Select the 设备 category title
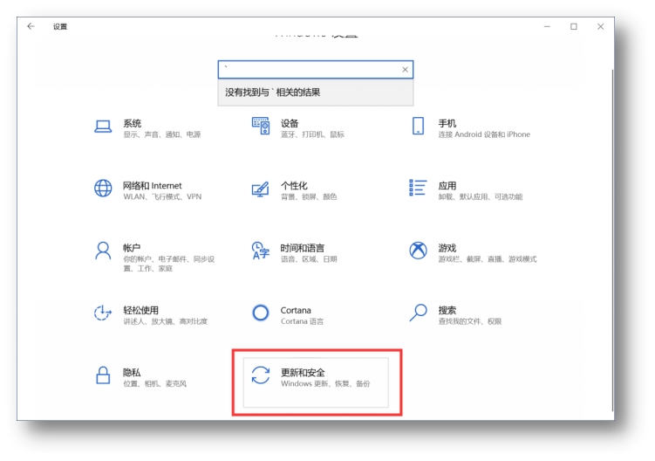This screenshot has height=461, width=655. coord(290,123)
